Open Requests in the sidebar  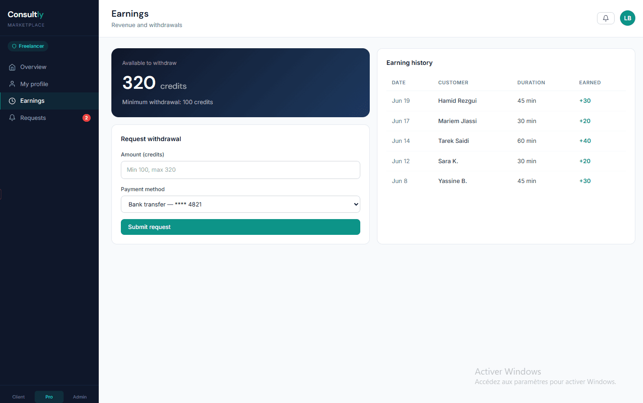click(49, 118)
